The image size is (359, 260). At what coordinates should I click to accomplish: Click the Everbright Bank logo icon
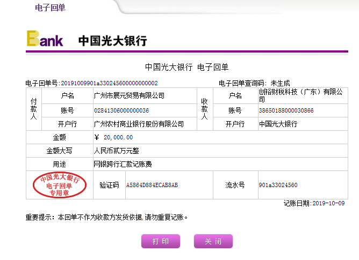click(x=45, y=39)
